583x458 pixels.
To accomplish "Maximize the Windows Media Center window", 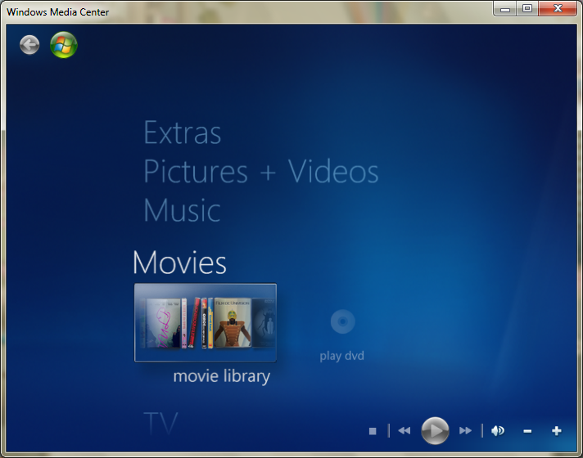I will pyautogui.click(x=527, y=9).
